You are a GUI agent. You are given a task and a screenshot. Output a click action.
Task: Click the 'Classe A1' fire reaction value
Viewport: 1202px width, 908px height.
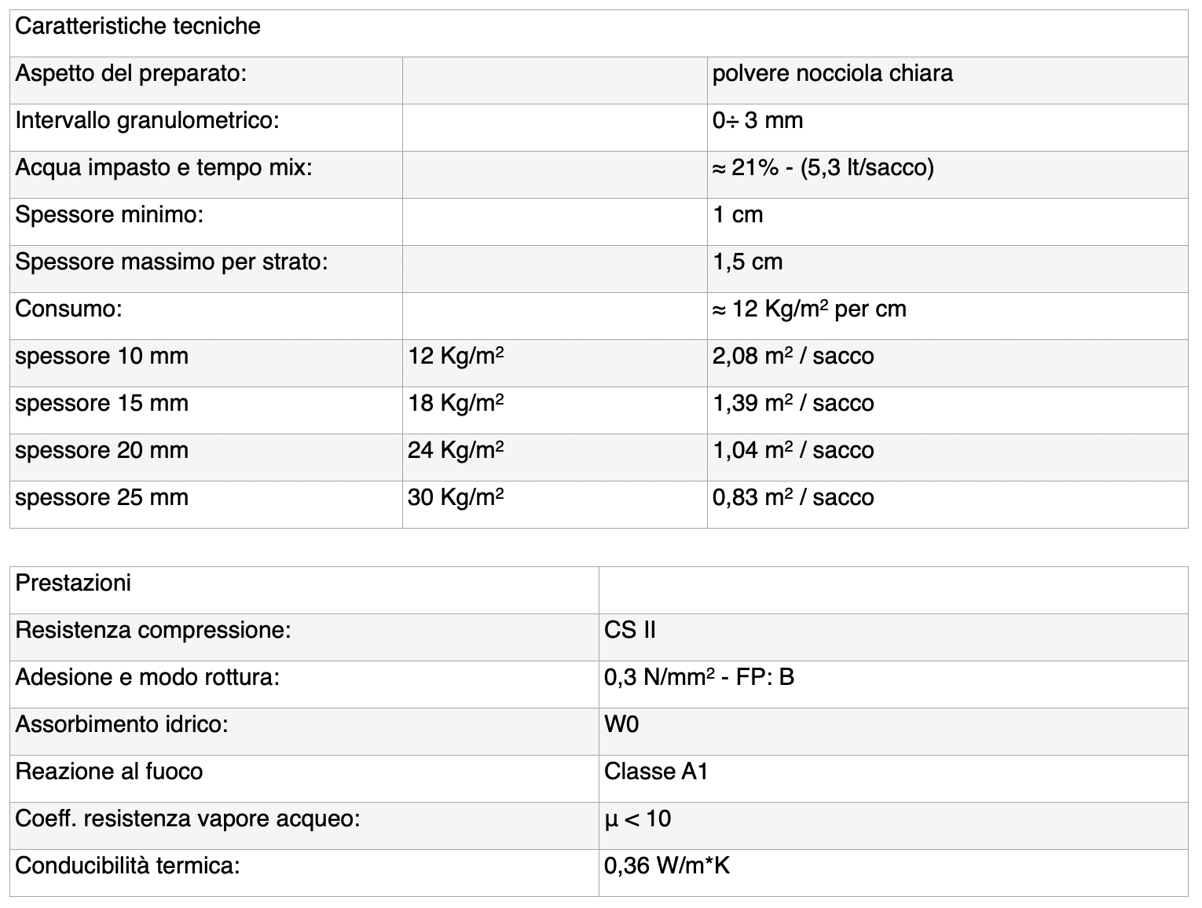[x=656, y=772]
